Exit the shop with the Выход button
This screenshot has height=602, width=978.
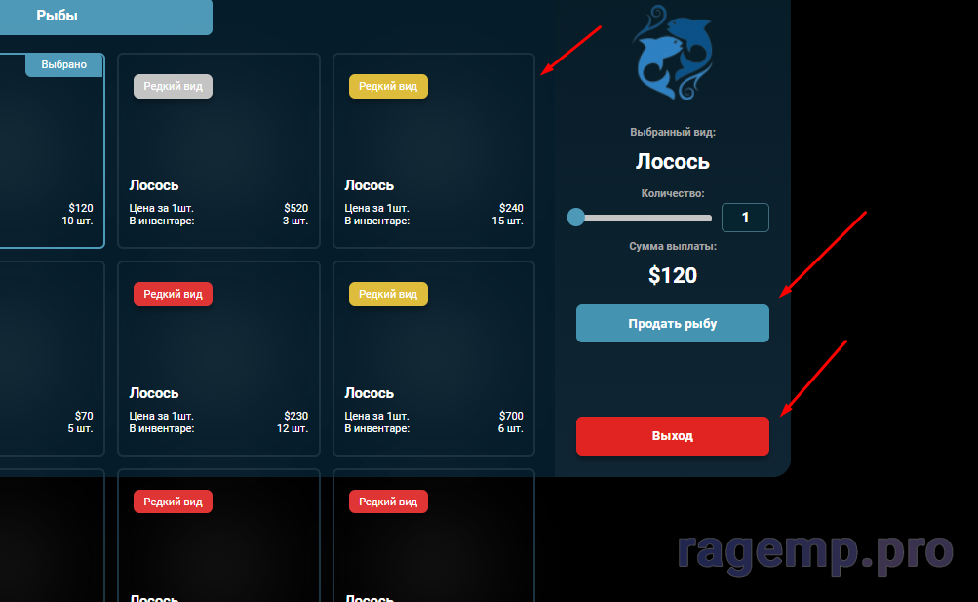click(x=673, y=436)
